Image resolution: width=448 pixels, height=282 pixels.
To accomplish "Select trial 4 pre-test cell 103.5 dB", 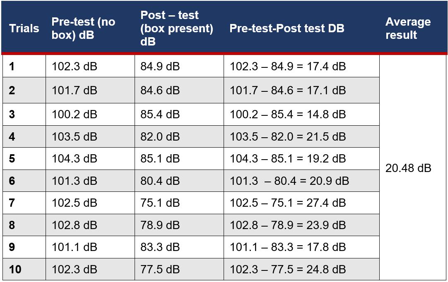I will (90, 136).
